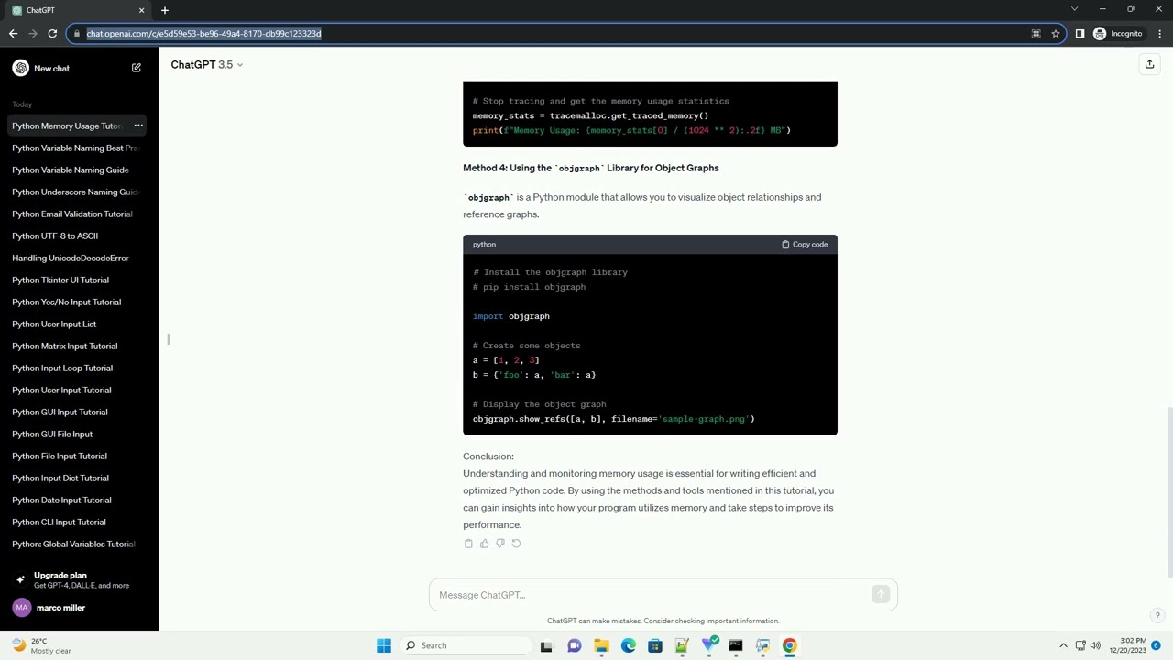Regenerate the response

click(516, 544)
